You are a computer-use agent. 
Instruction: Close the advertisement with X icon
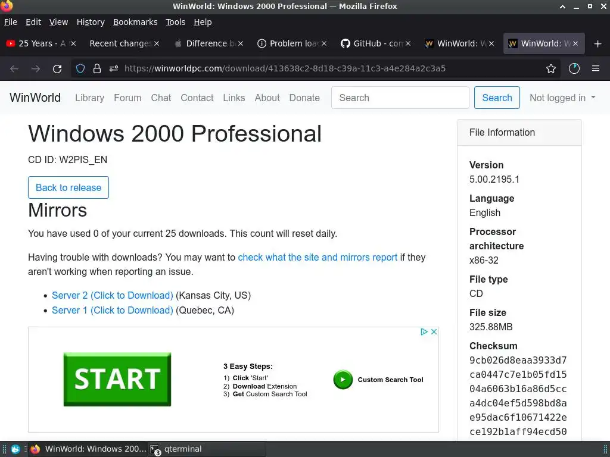point(434,331)
